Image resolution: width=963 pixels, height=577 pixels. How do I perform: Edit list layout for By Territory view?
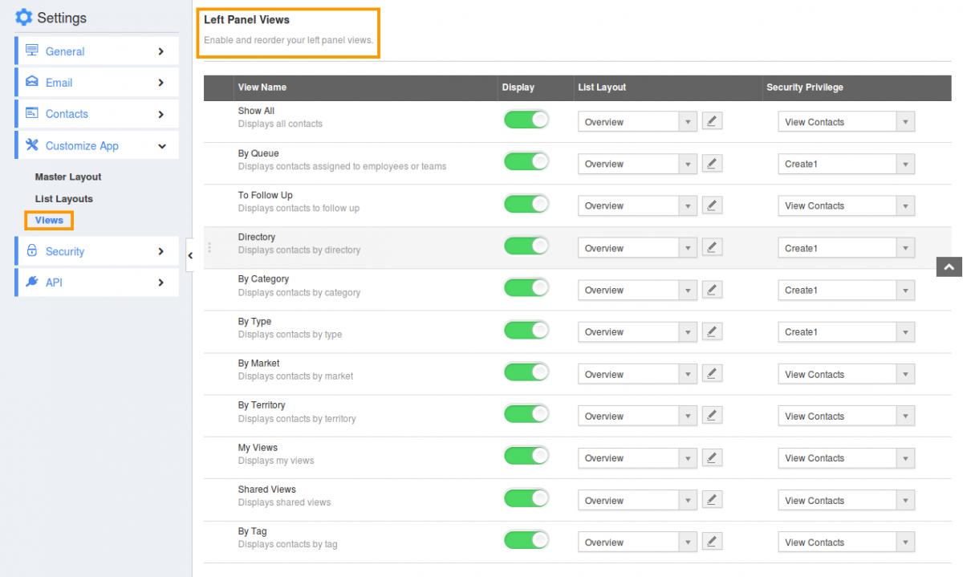pyautogui.click(x=712, y=415)
